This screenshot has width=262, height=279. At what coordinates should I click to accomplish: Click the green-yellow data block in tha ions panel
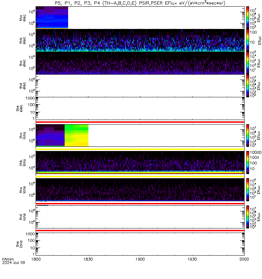point(77,135)
